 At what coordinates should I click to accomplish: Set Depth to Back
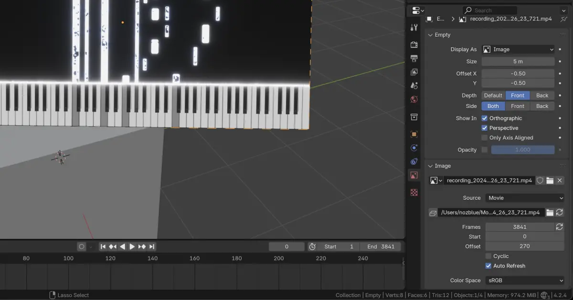(542, 96)
